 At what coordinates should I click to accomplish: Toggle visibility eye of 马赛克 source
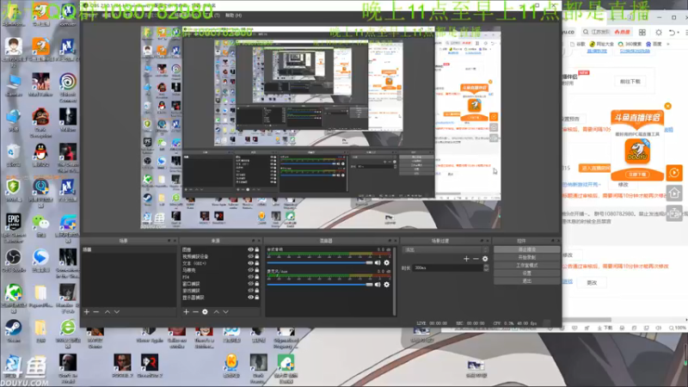point(250,270)
